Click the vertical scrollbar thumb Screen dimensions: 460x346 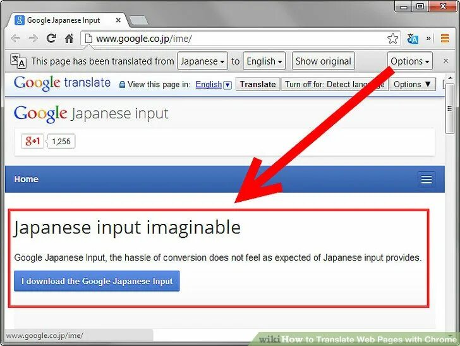449,109
